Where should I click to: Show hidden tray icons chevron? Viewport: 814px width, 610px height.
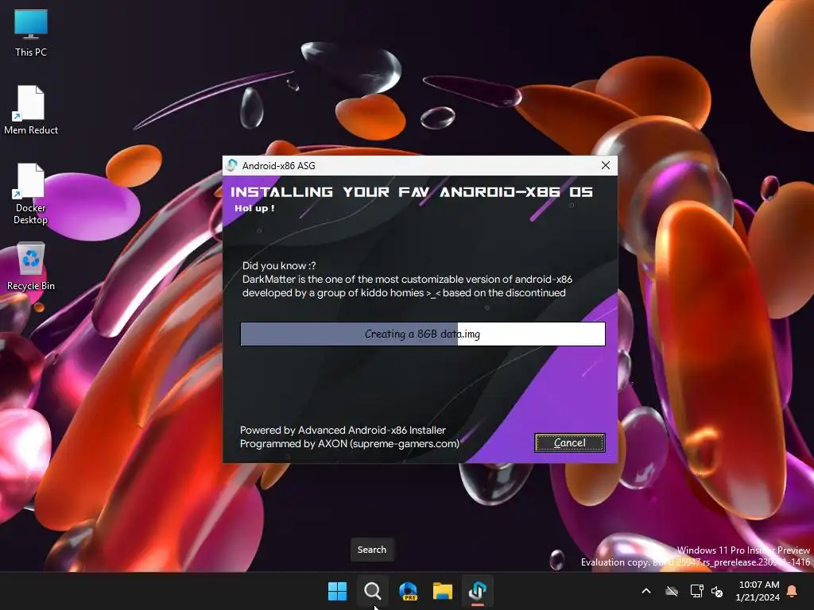click(646, 591)
